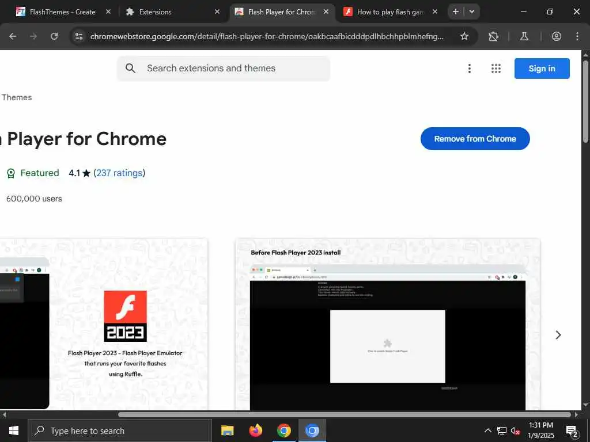This screenshot has width=590, height=442.
Task: Open the active Chromium taskbar icon
Action: (312, 430)
